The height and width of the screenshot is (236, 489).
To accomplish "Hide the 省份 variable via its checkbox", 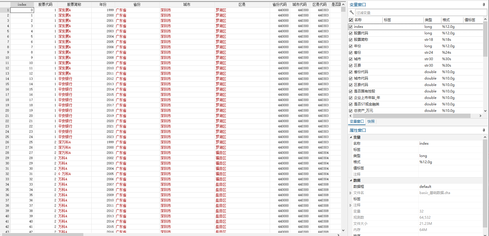I will pos(350,53).
